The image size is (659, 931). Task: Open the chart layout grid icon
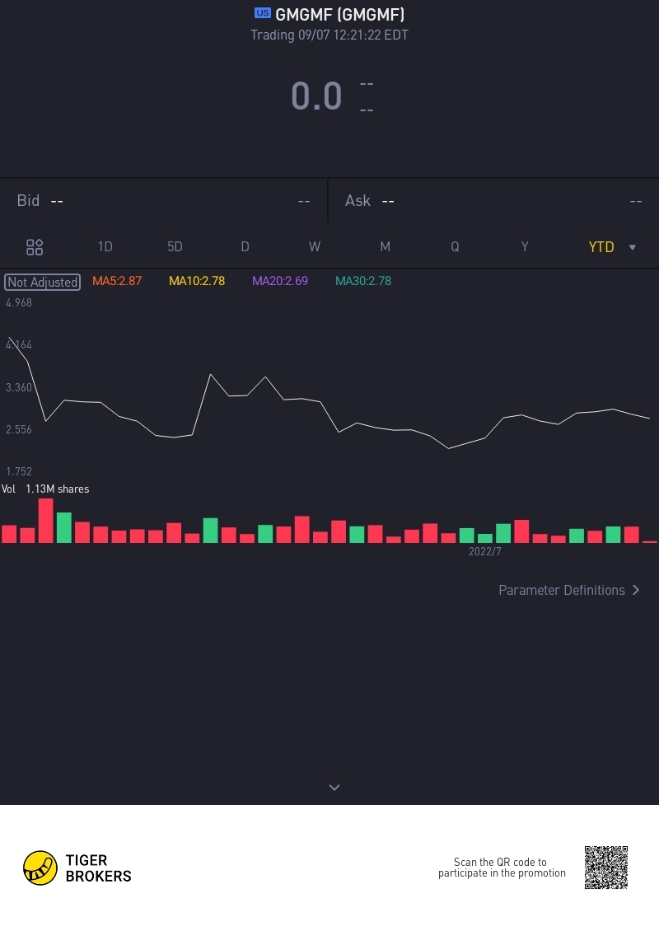point(35,247)
